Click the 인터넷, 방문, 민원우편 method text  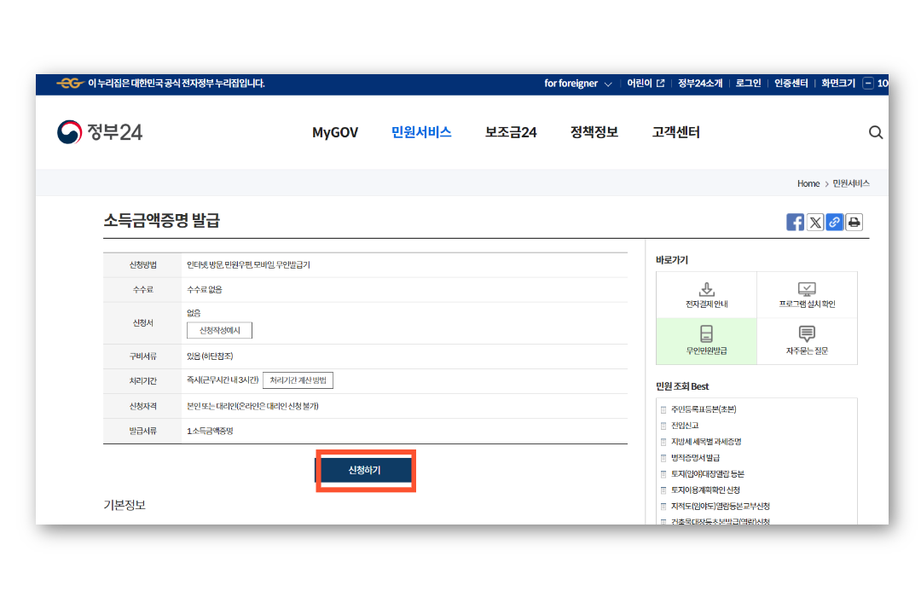[248, 265]
